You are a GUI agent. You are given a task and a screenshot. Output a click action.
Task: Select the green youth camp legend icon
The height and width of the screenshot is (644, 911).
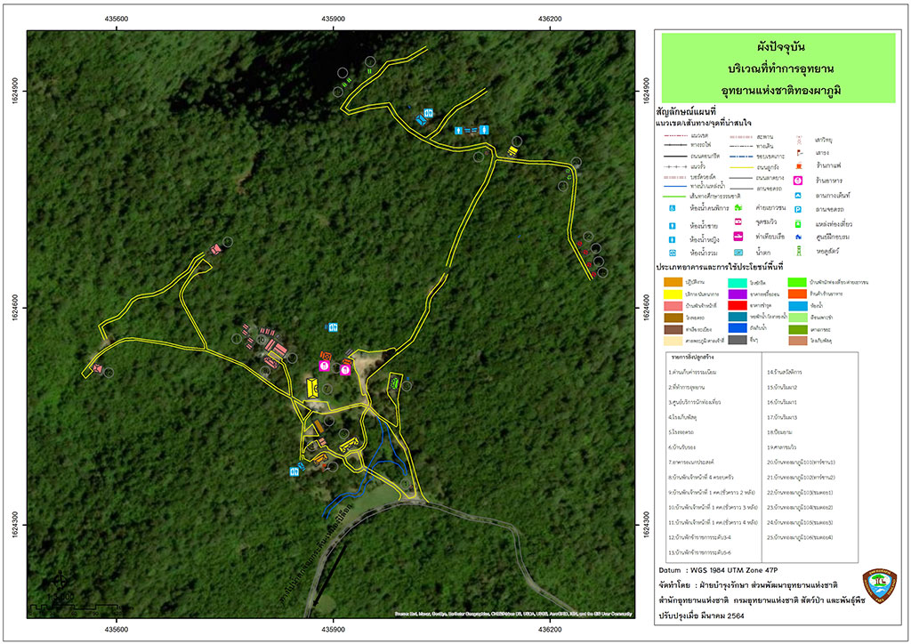738,207
